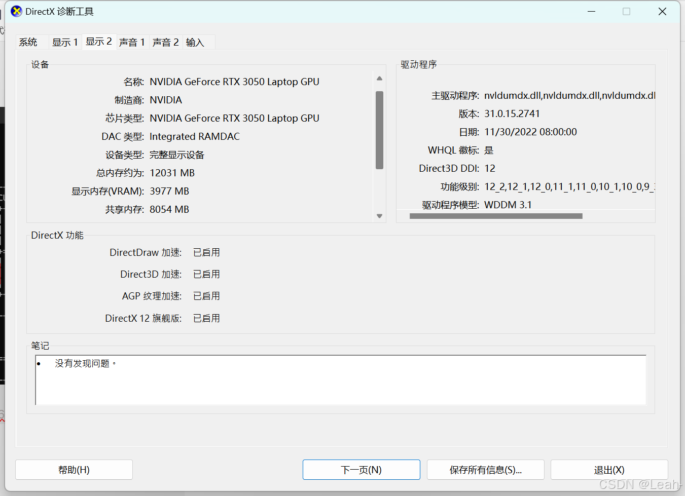Image resolution: width=685 pixels, height=496 pixels.
Task: Click the driver version 31.0.15.2741
Action: click(x=512, y=113)
